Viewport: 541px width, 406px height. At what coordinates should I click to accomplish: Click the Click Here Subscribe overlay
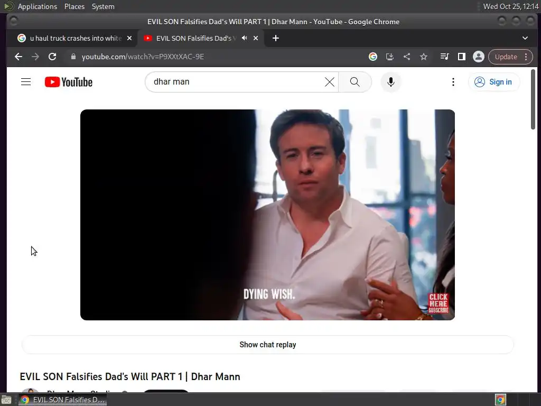(x=438, y=303)
